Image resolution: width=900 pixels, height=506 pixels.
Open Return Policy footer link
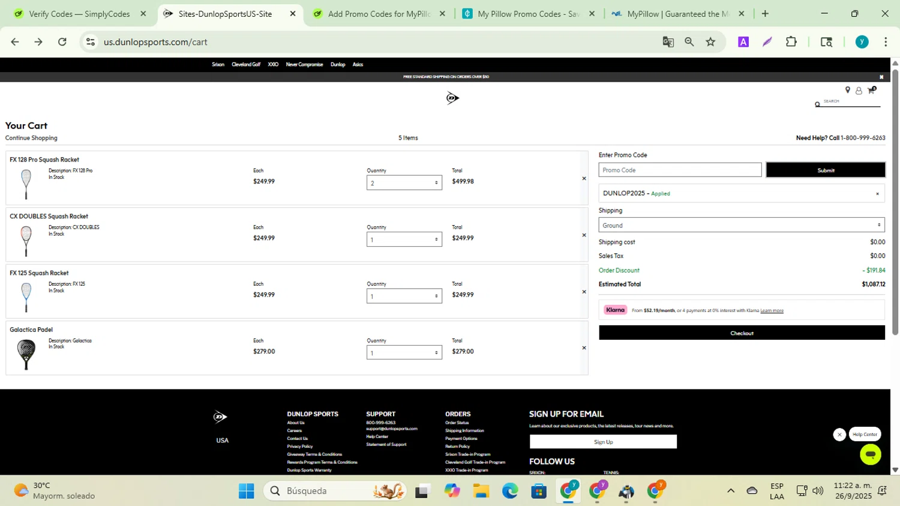[x=457, y=447]
